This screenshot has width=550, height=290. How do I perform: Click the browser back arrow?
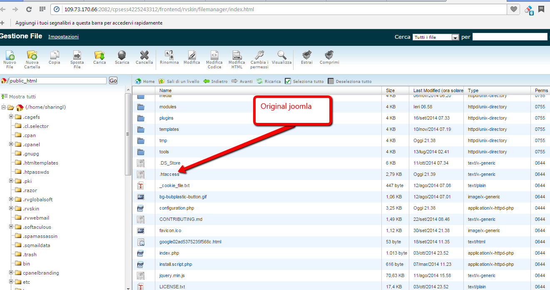click(3, 9)
